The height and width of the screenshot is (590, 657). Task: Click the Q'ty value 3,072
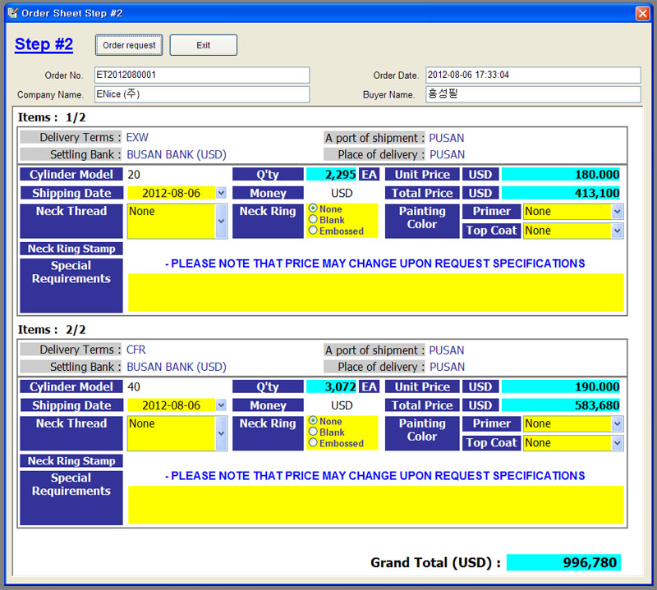pyautogui.click(x=332, y=386)
